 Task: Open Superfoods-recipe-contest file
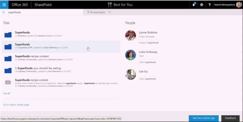click(x=32, y=56)
